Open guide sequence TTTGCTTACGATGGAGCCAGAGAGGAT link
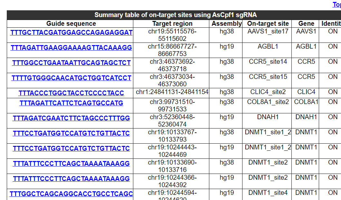341x200 pixels. tap(71, 33)
